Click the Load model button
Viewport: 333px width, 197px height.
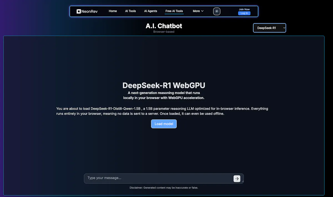(164, 124)
